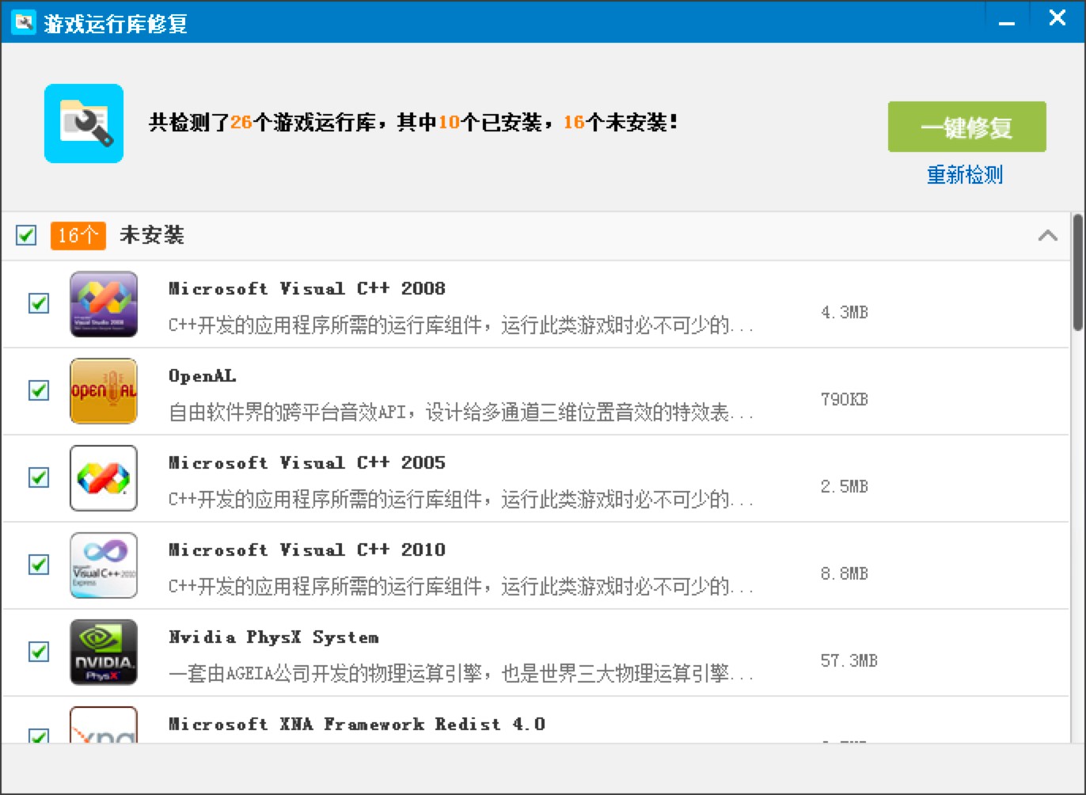Click the Microsoft Visual C++ 2008 icon
1086x795 pixels.
coord(104,304)
